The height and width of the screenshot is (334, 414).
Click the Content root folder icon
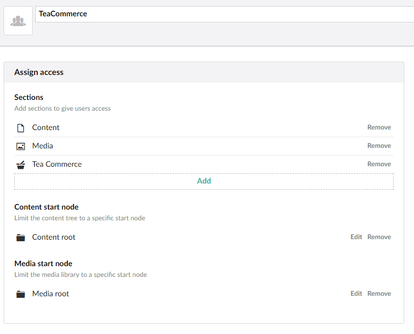coord(20,237)
